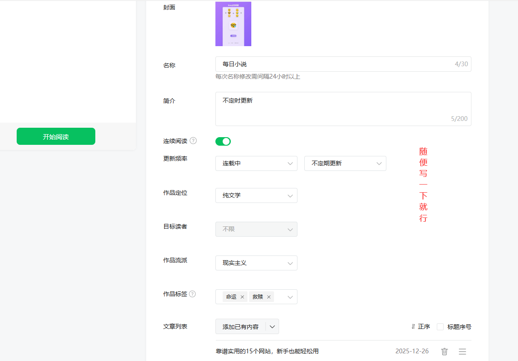Click the disabled 不限 目标读者 selector
Viewport: 518px width, 361px height.
256,229
